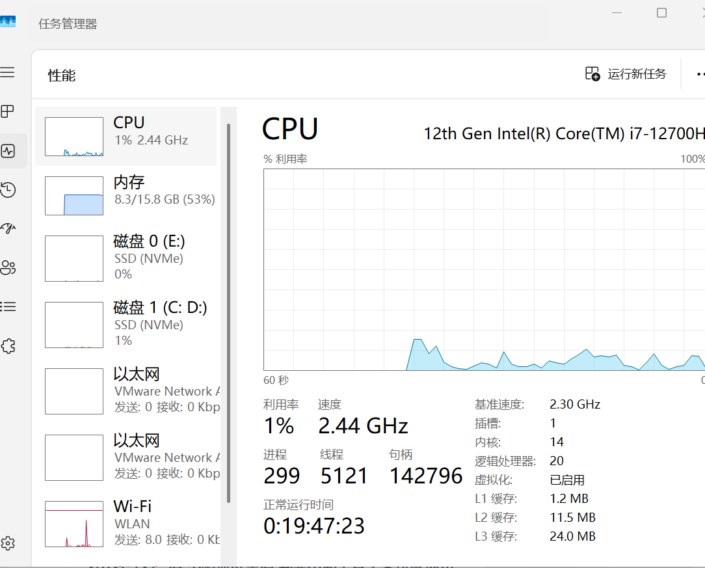Select Memory (内存) in the performance list

point(126,195)
